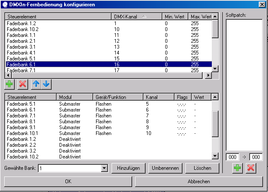Image resolution: width=268 pixels, height=192 pixels.
Task: Add softpatch with green plus icon
Action: (x=237, y=168)
